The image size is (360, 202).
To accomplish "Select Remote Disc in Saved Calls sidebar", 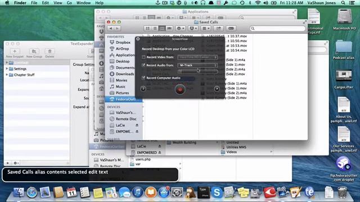I will click(126, 119).
